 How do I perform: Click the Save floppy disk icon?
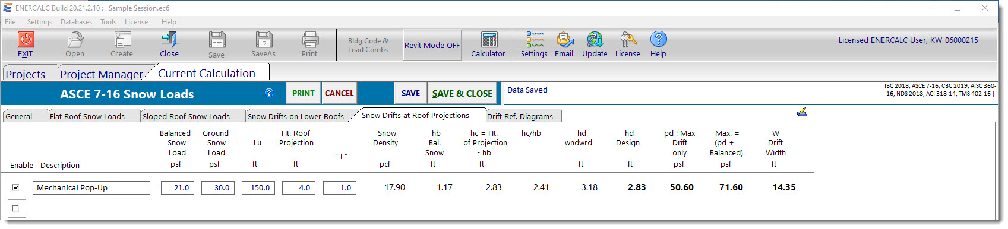[x=217, y=40]
